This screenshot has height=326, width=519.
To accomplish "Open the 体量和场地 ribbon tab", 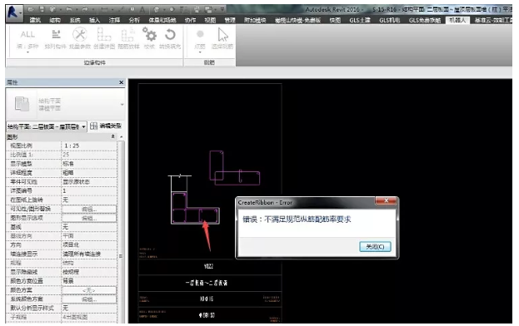I will (x=162, y=21).
